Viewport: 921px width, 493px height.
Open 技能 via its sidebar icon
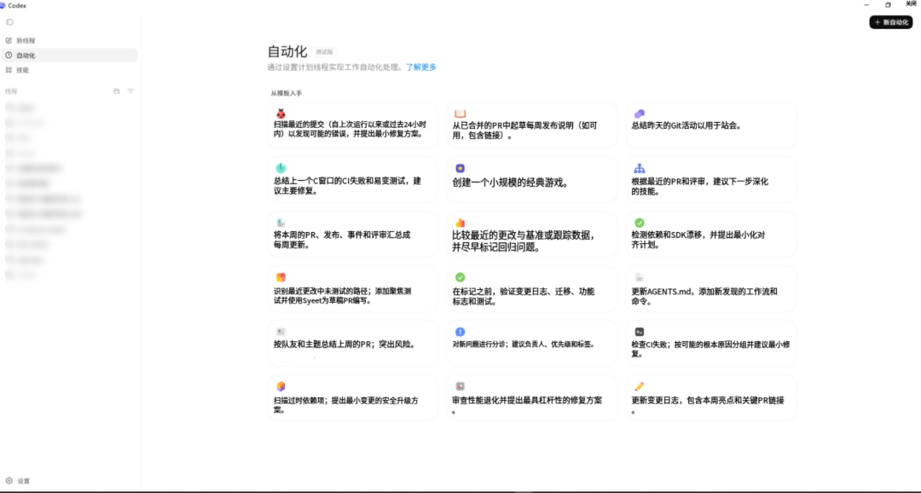9,69
